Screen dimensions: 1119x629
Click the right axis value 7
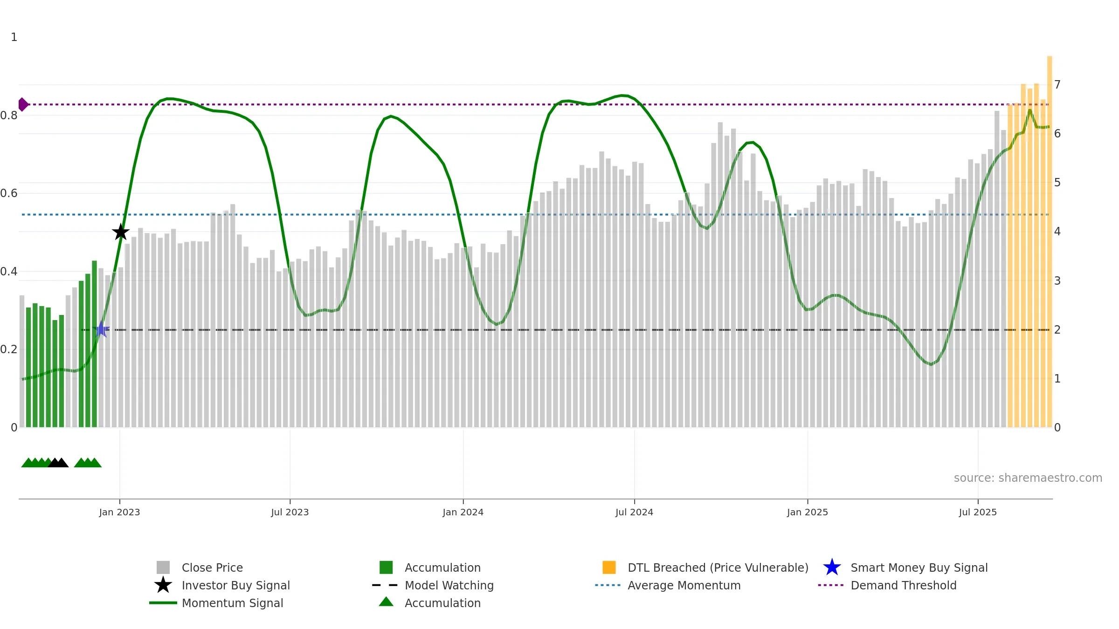[x=1057, y=85]
